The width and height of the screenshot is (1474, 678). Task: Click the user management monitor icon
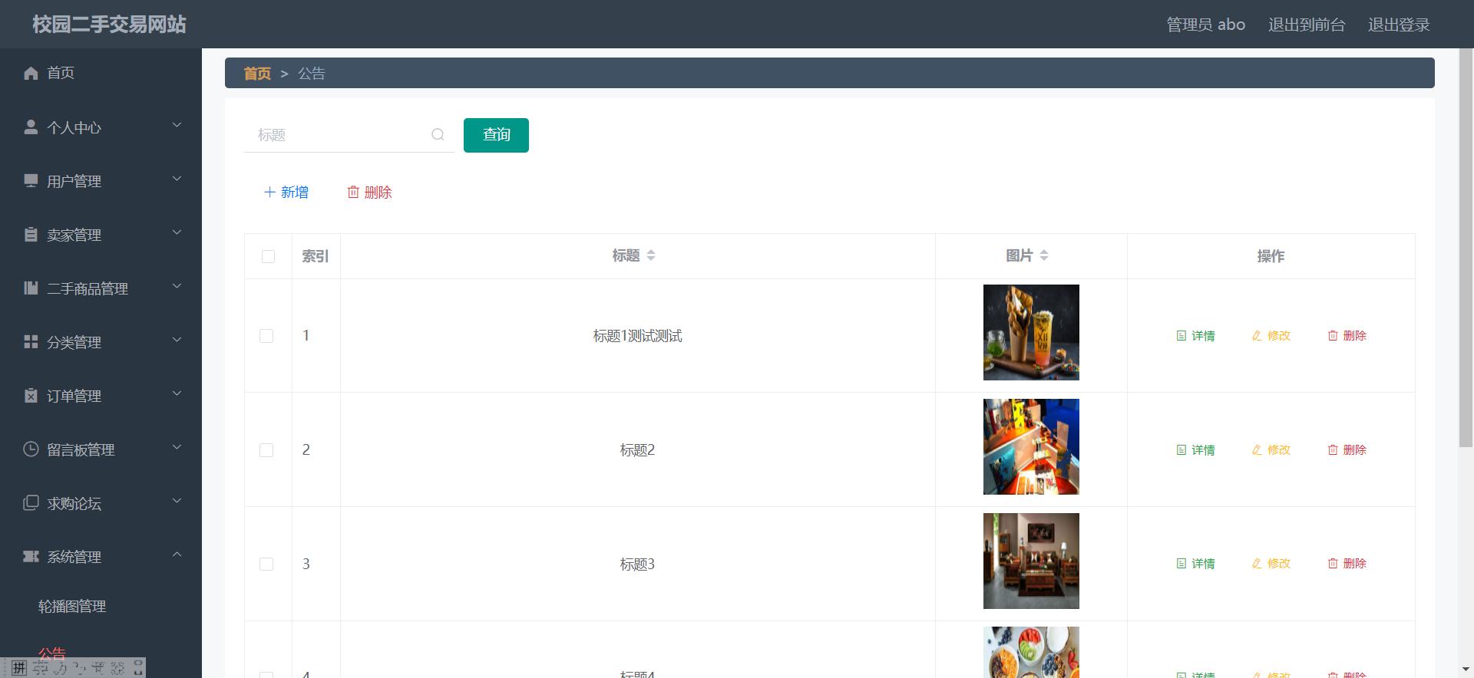(x=31, y=181)
